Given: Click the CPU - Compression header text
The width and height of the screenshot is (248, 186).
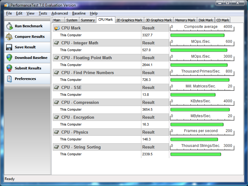Looking at the screenshot, I should click(80, 103).
